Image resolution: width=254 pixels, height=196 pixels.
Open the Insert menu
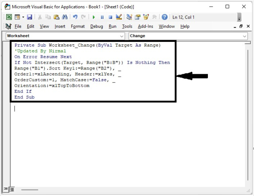(x=60, y=26)
